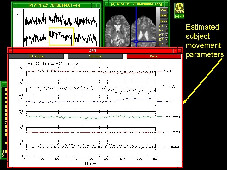Select the top-left time series cell
This screenshot has height=170, width=227.
tap(36, 18)
